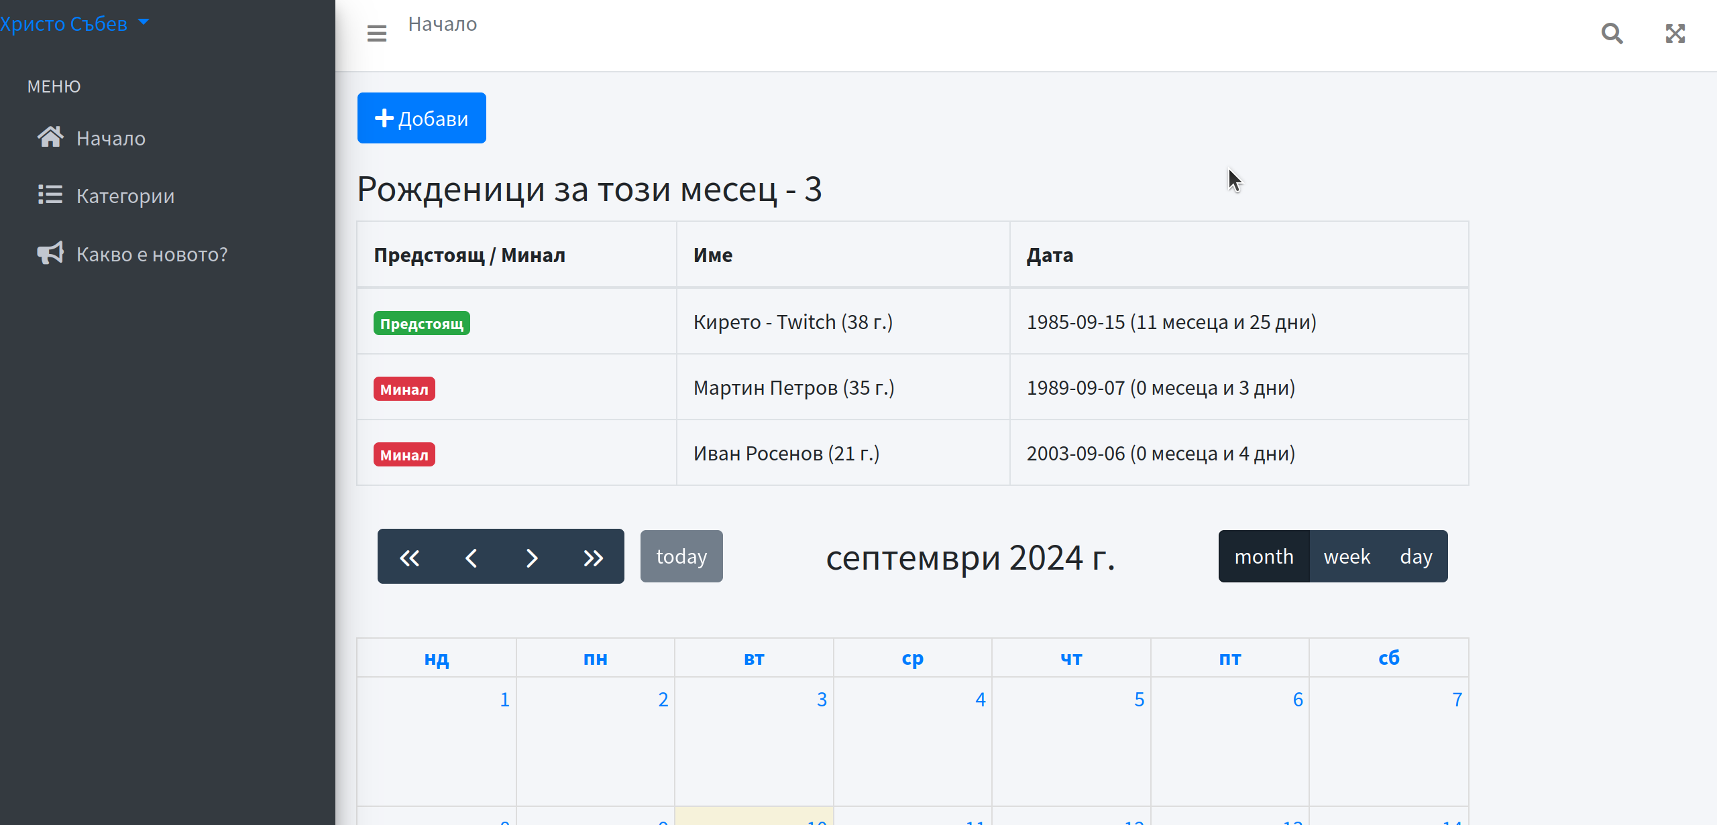Advance to next month with right chevron

point(532,557)
